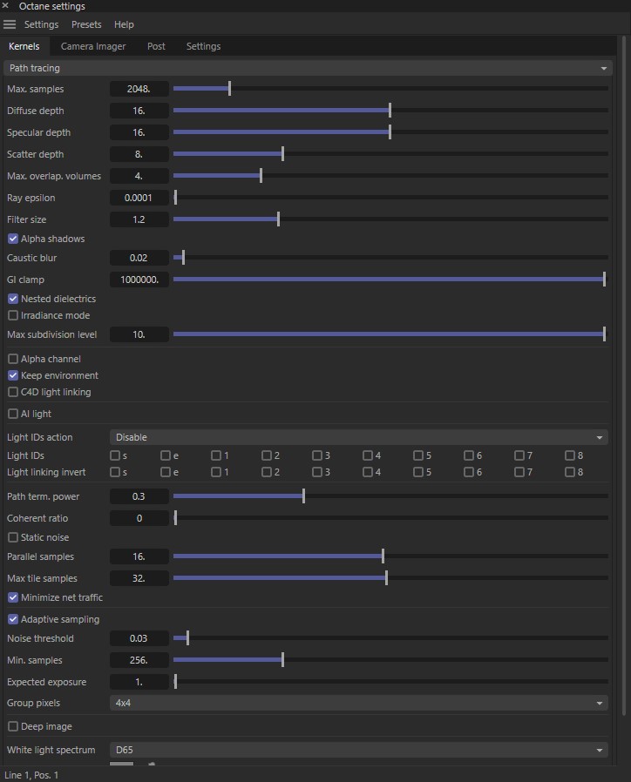Screen dimensions: 631x782
Task: Uncheck Minimize net traffic
Action: click(x=13, y=597)
